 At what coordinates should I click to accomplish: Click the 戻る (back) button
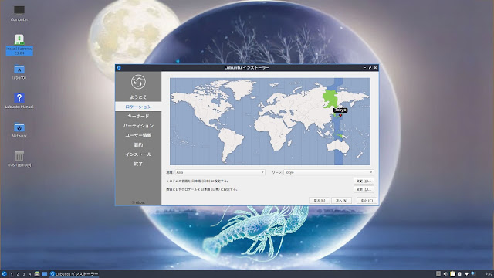[x=319, y=201]
